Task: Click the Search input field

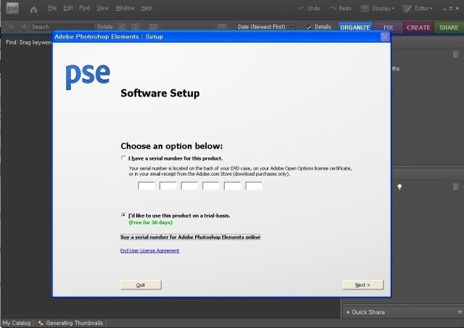Action: click(x=62, y=27)
